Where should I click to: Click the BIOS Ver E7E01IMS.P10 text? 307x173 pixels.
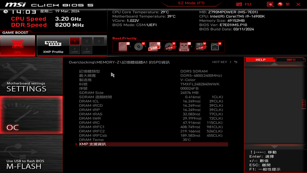coord(223,25)
